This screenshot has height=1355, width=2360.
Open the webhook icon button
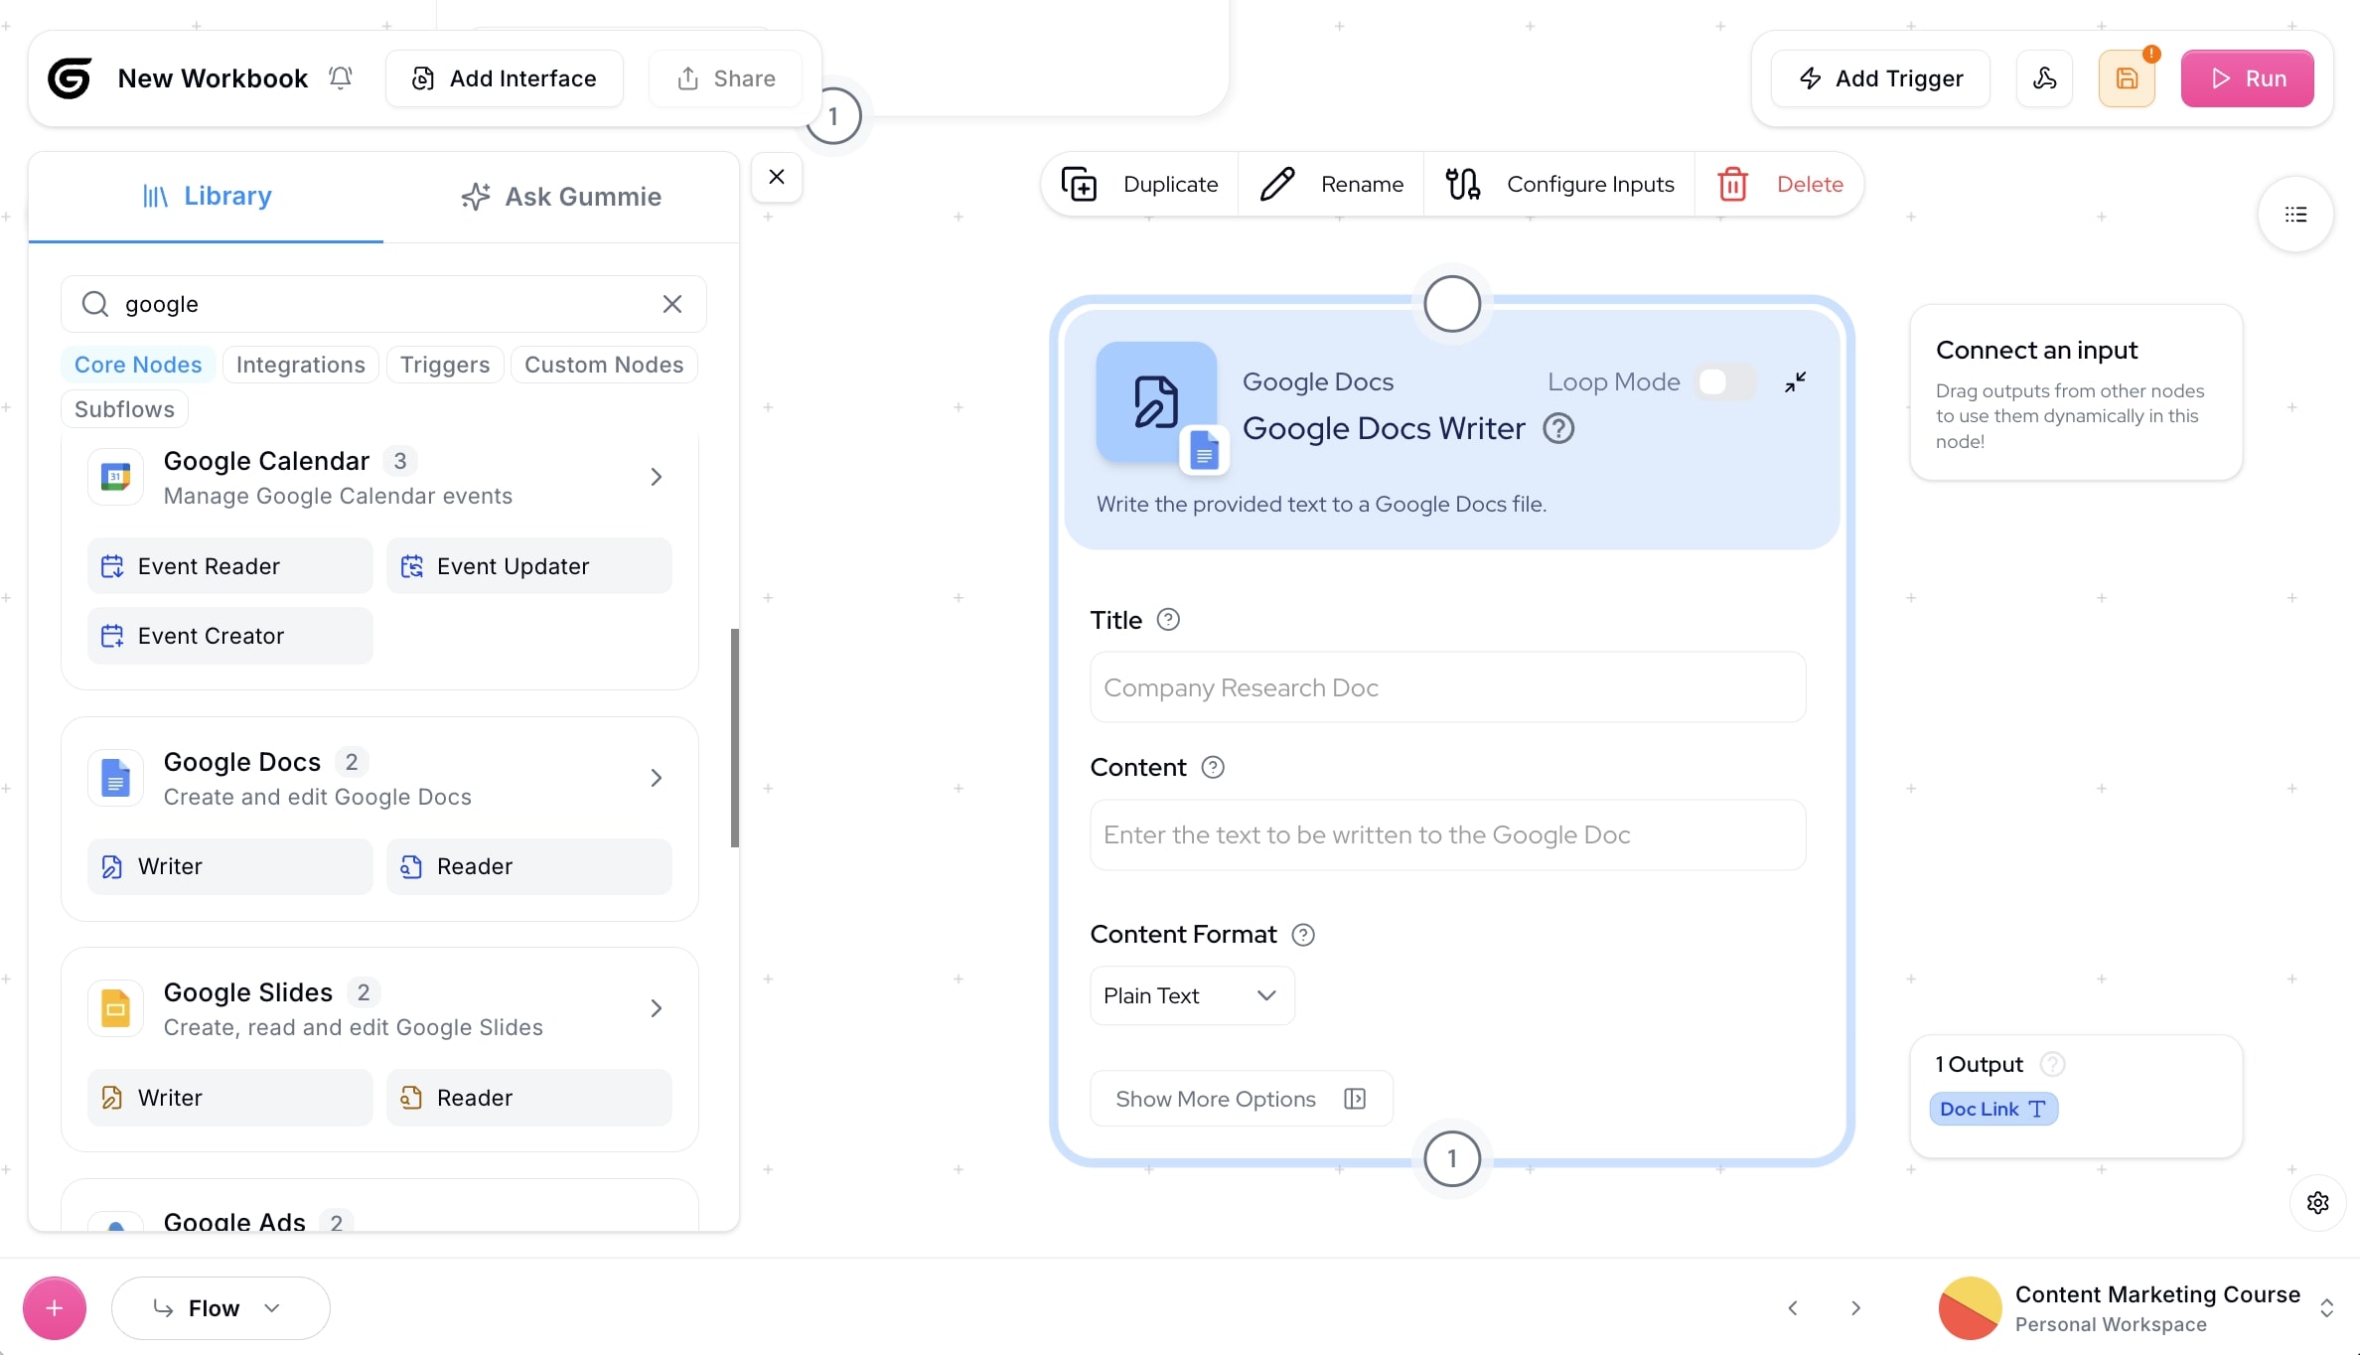[2044, 78]
